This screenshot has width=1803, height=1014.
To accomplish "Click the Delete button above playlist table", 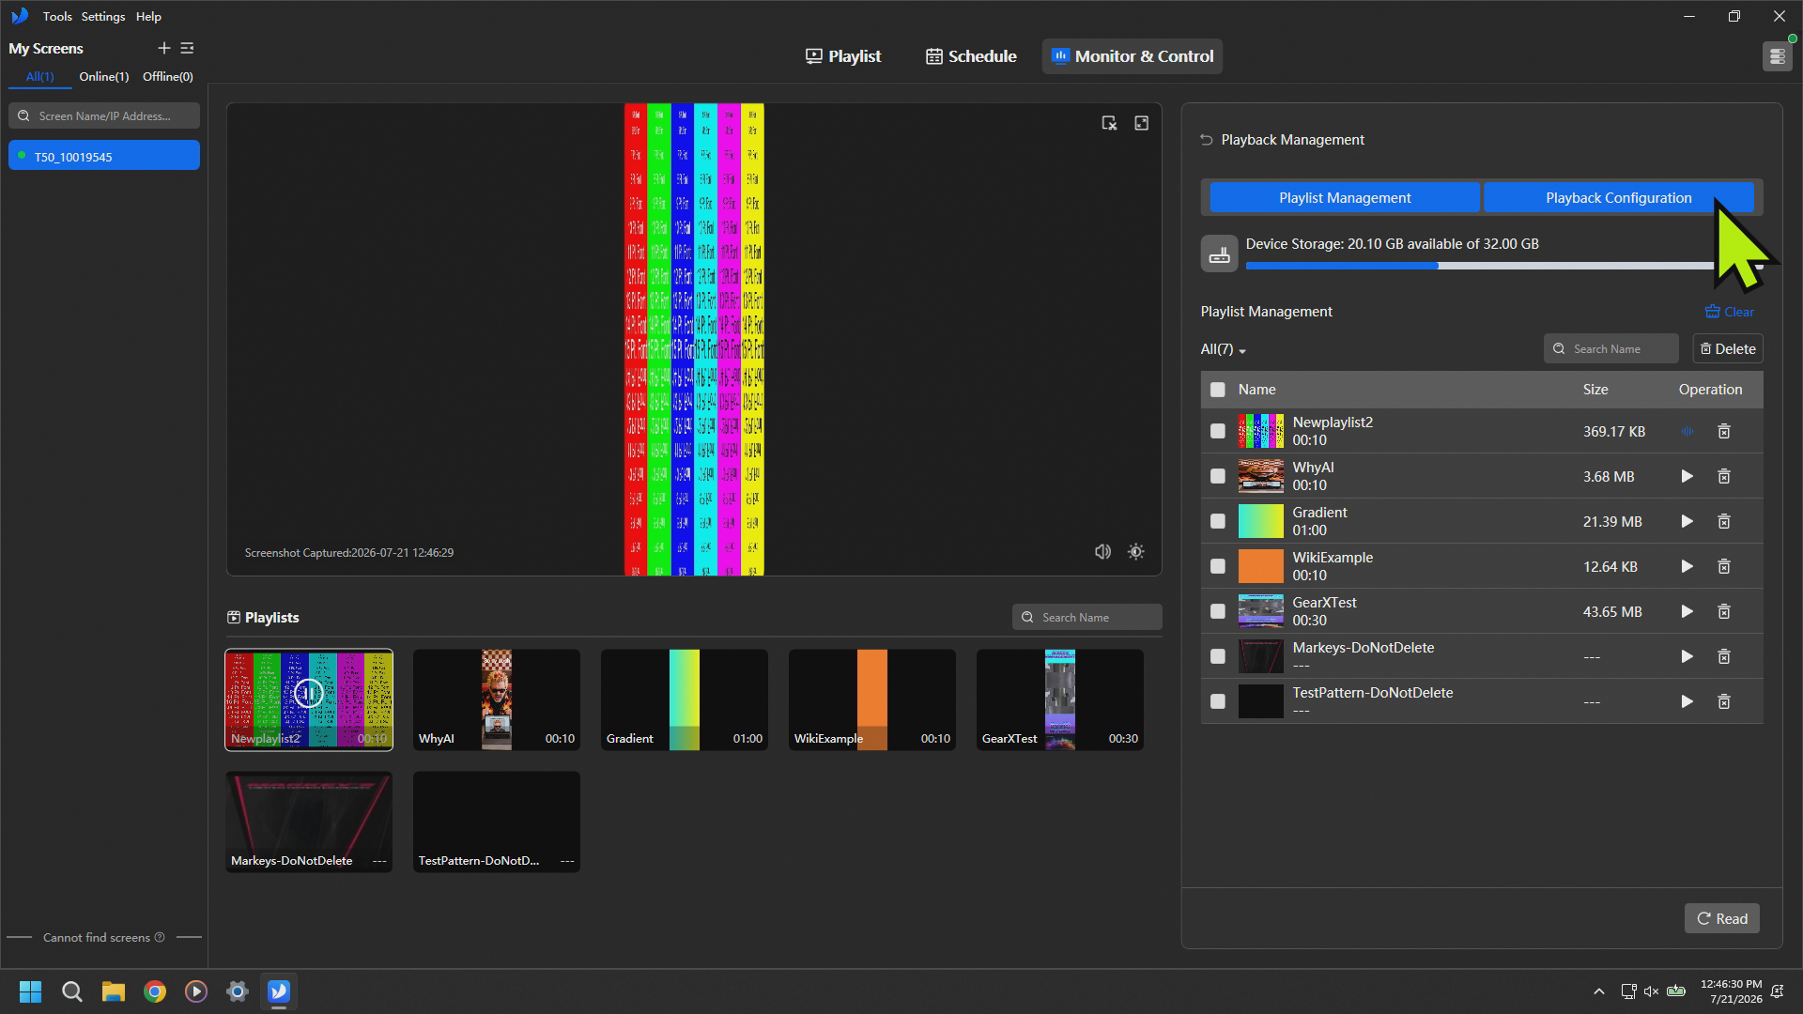I will tap(1728, 348).
